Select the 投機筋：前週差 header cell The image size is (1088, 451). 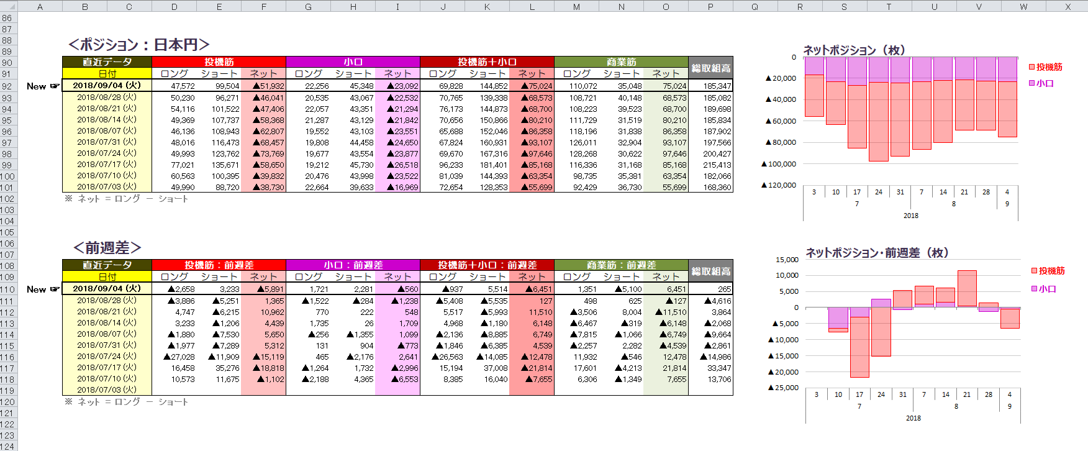pyautogui.click(x=219, y=265)
